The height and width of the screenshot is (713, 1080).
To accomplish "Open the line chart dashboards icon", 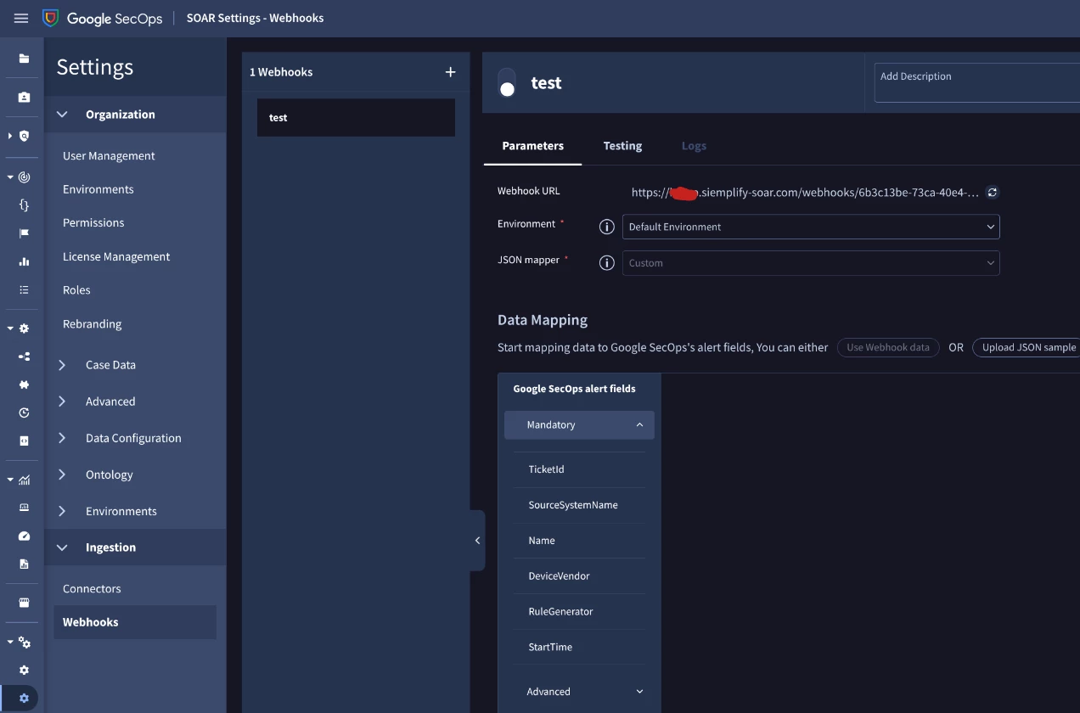I will [24, 480].
